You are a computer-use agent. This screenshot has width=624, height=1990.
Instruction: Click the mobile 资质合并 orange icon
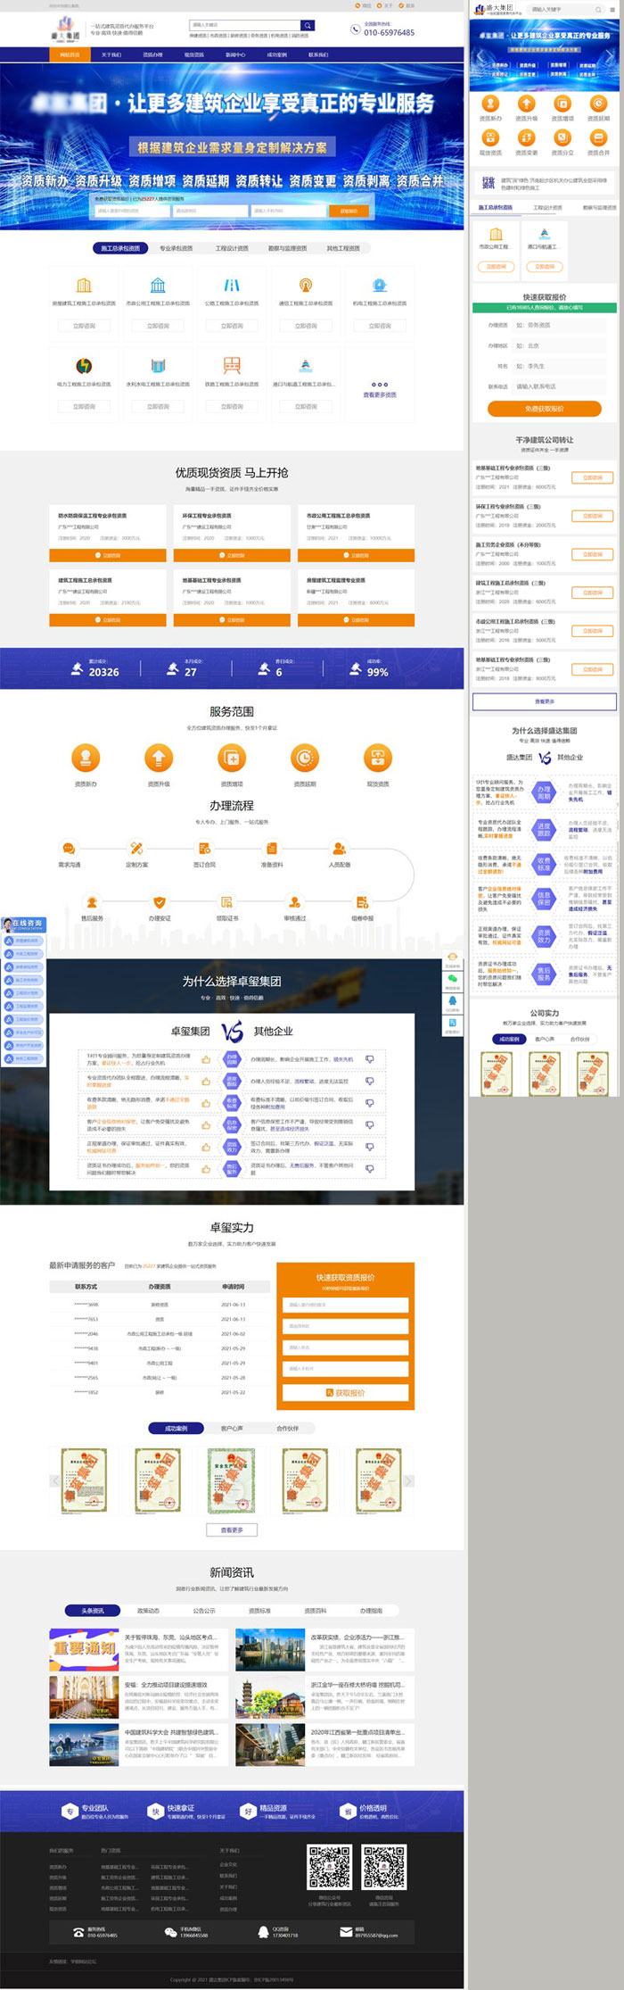[598, 137]
